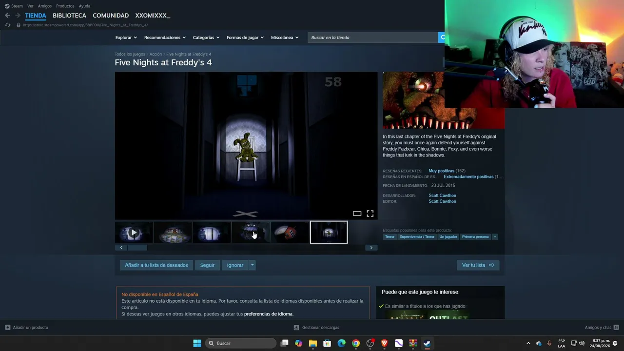
Task: Open developer Scott Cawthon link
Action: 442,195
